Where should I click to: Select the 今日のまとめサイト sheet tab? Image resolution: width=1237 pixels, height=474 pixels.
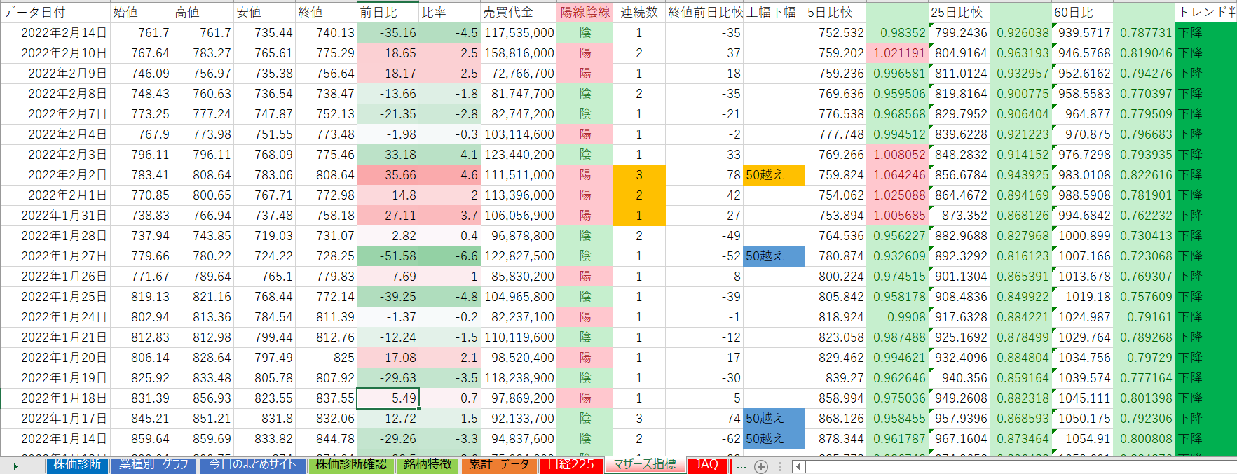point(252,465)
